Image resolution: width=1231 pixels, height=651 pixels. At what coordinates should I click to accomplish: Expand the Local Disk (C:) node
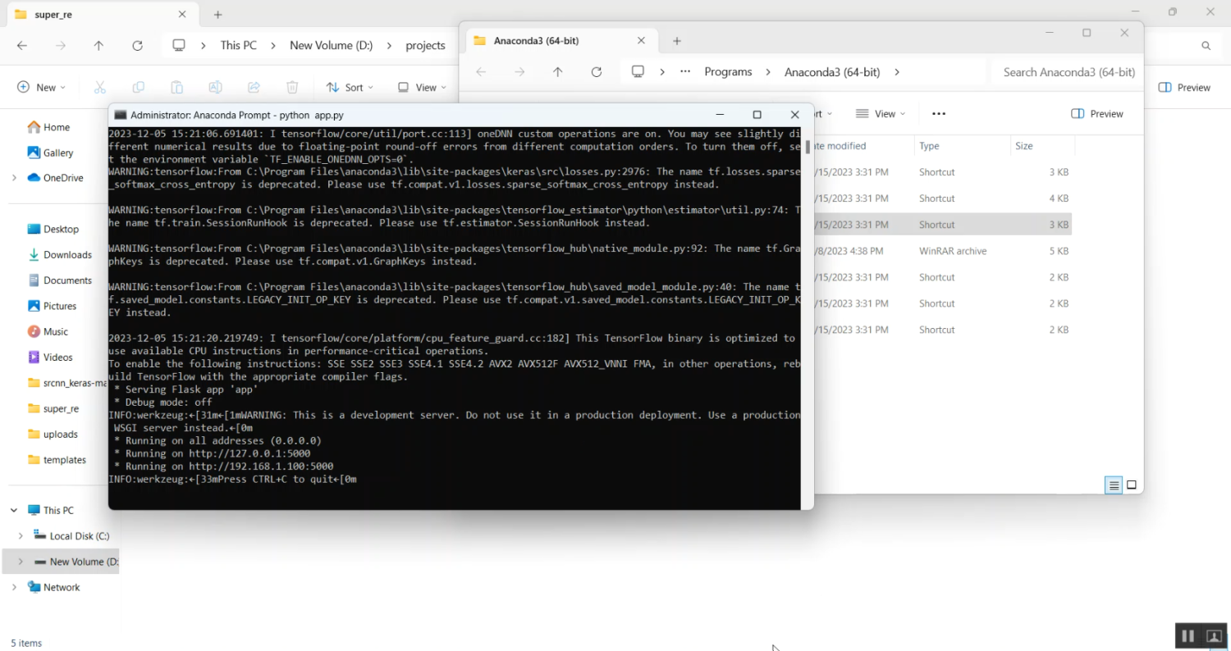point(21,536)
